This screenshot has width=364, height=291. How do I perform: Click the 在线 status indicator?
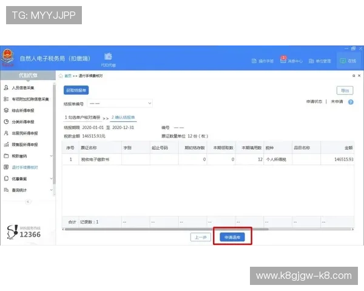pos(348,61)
